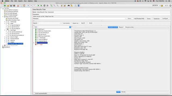
Task: Select WorkBench in the tree
Action: point(7,47)
